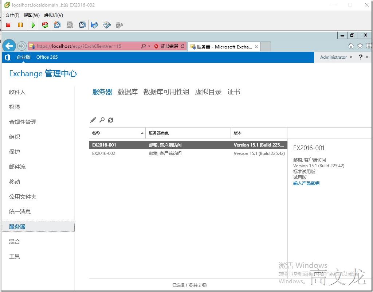
Task: Select the 服务器 tab
Action: tap(102, 92)
